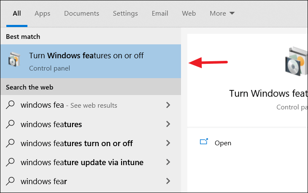
Task: Click the 'Search the web' heading
Action: (x=30, y=87)
